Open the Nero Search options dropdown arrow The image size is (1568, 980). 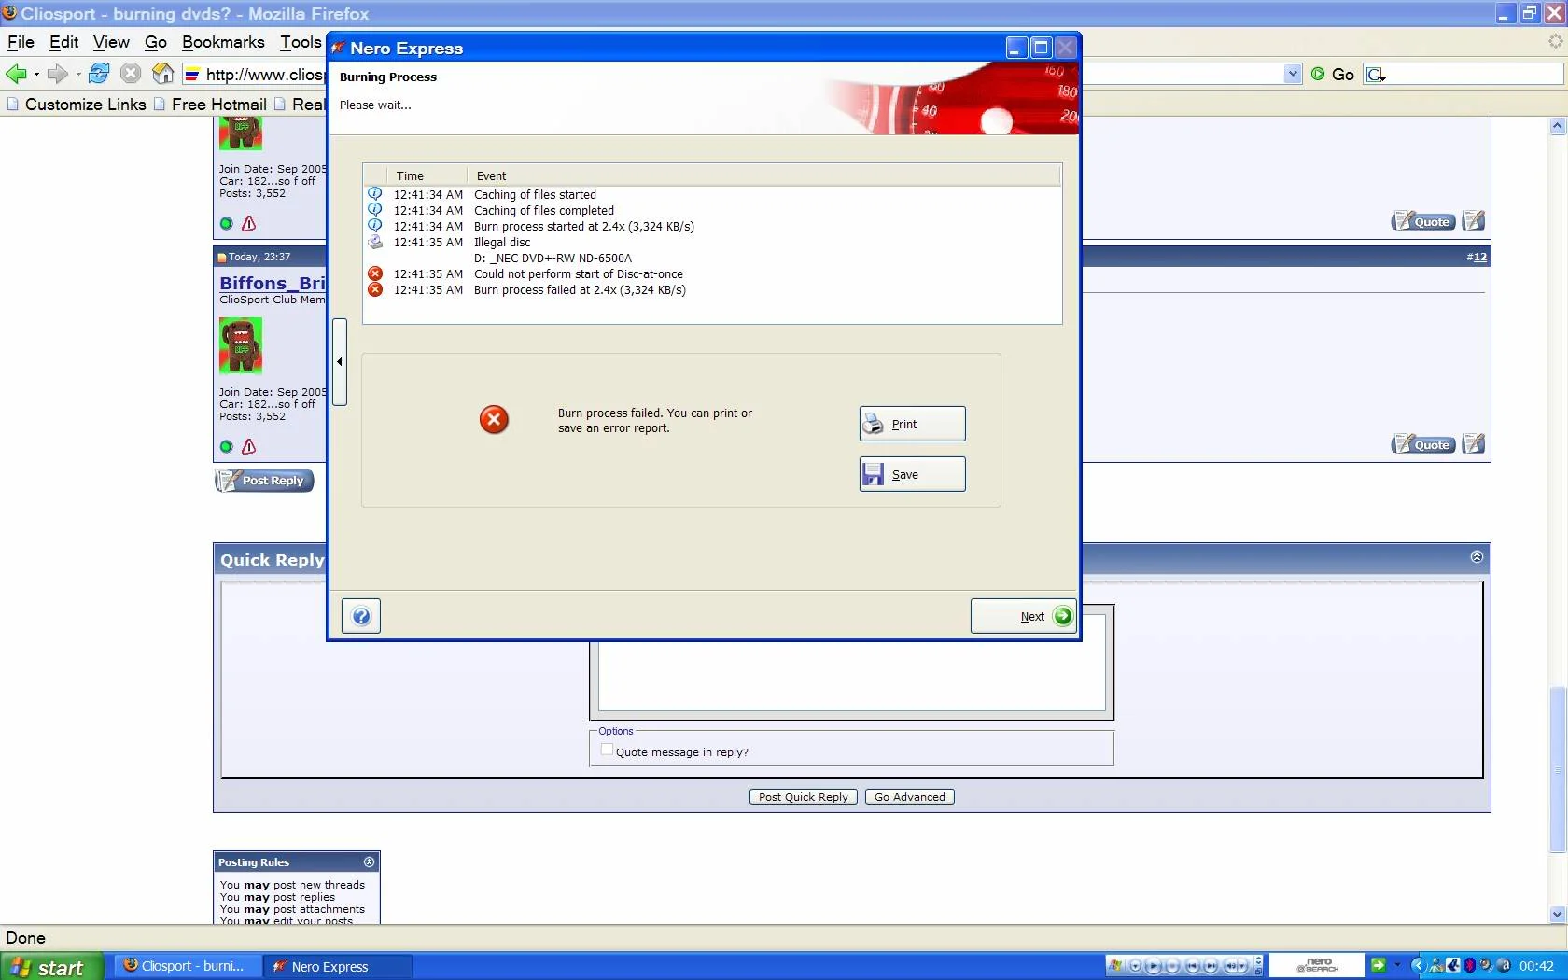tap(1397, 965)
